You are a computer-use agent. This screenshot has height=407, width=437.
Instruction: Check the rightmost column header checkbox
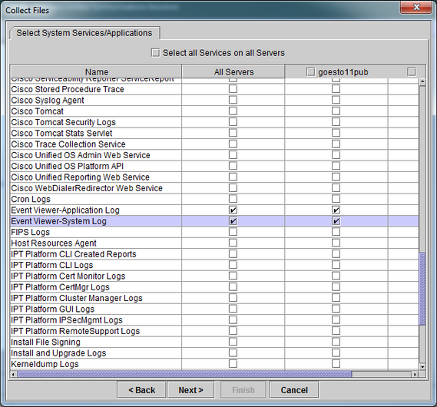click(x=412, y=72)
